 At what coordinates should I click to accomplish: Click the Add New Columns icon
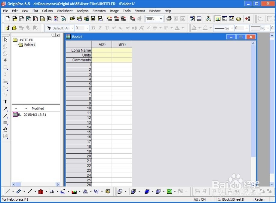coord(248,19)
